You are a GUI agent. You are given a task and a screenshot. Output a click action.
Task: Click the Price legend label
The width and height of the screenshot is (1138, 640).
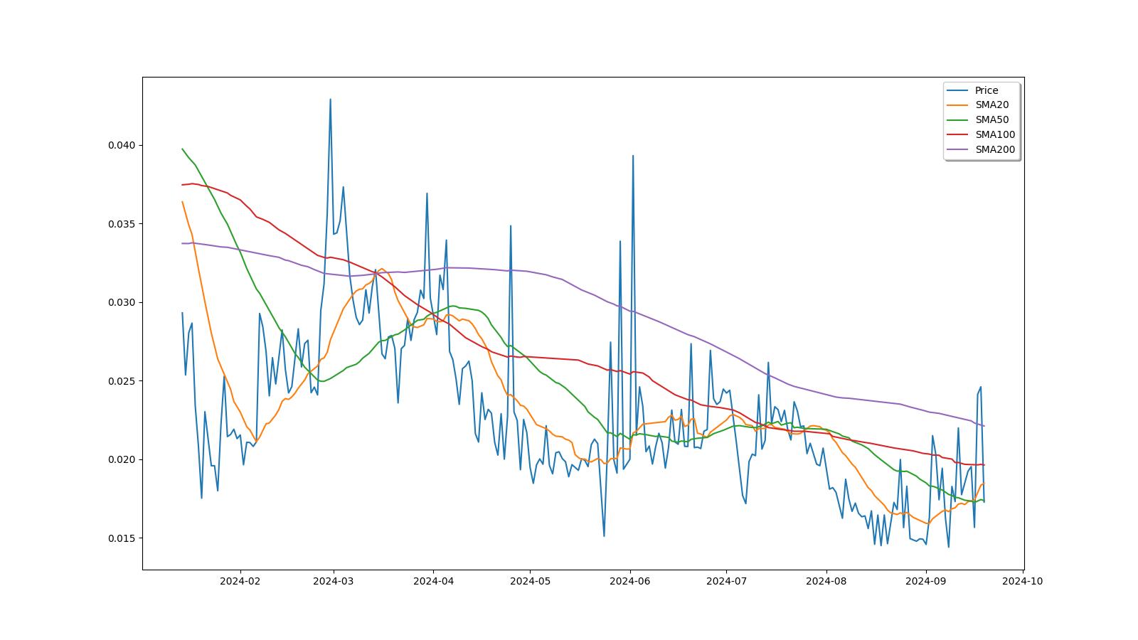pos(986,90)
